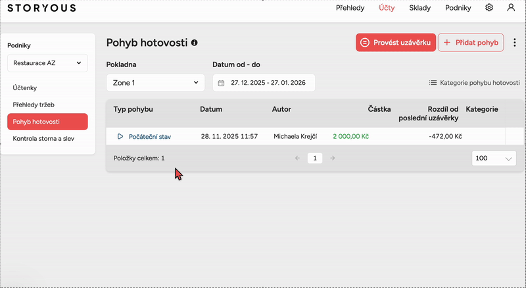
Task: Open the Restaurace AZ dropdown
Action: click(47, 63)
